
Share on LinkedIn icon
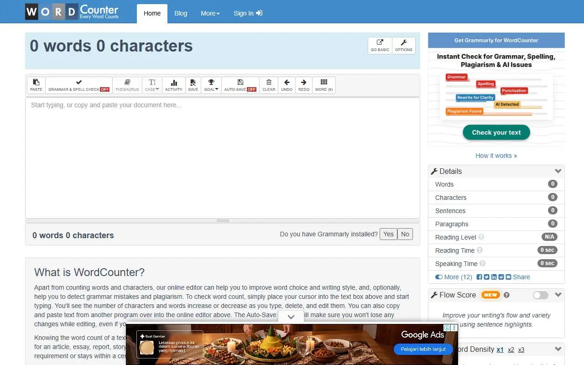(x=494, y=277)
